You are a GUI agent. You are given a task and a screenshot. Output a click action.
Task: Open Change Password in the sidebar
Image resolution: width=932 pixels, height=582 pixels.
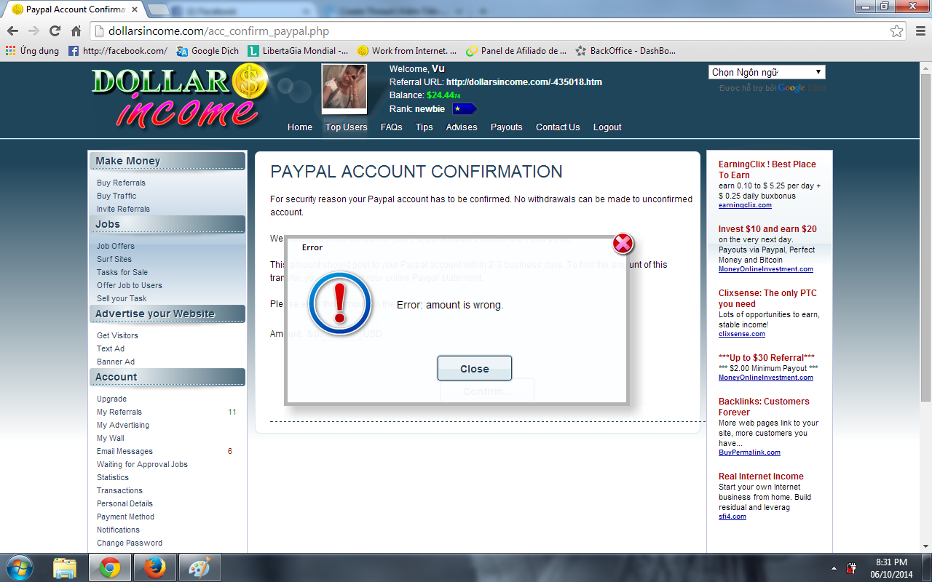(x=130, y=543)
